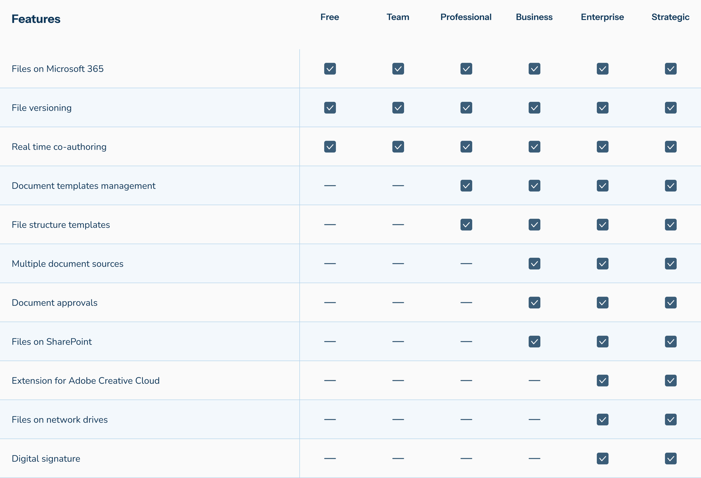Click Professional dash for Multiple document sources
Viewport: 701px width, 478px height.
click(466, 264)
